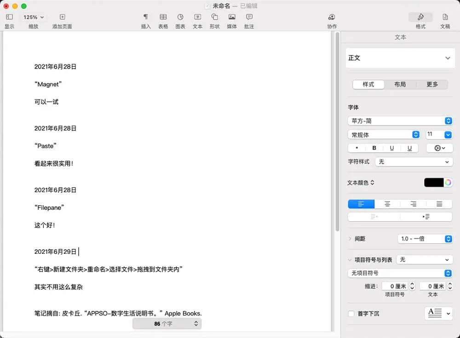460x338 pixels.
Task: Toggle strikethrough formatting button
Action: click(x=409, y=148)
